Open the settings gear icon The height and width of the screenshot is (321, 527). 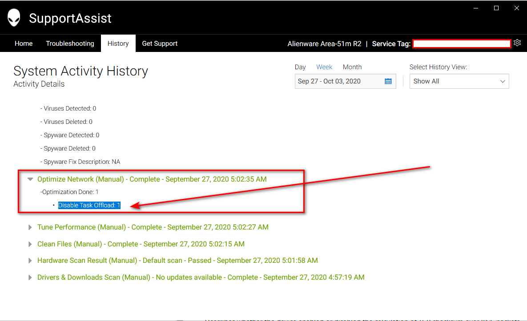pyautogui.click(x=517, y=43)
